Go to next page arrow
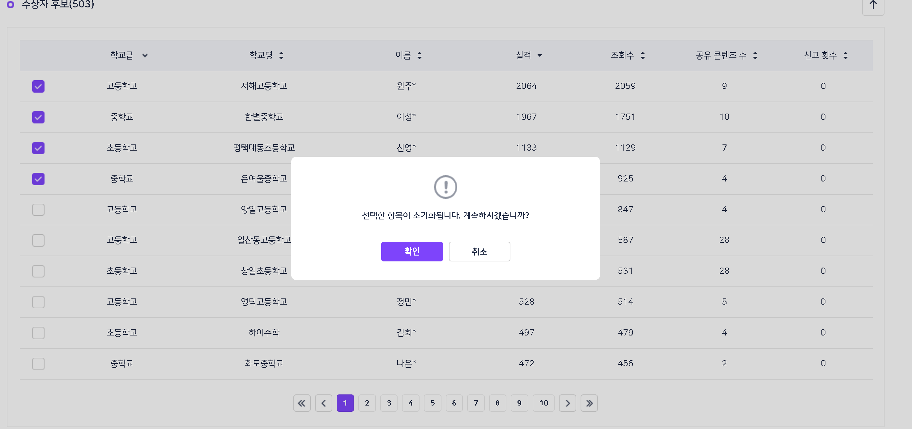This screenshot has height=429, width=912. (x=567, y=403)
